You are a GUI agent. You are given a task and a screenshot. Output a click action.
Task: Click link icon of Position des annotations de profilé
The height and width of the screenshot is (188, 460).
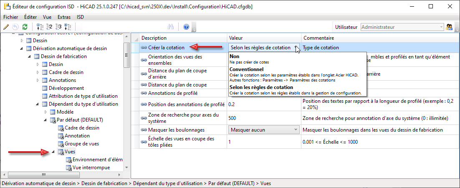(144, 104)
